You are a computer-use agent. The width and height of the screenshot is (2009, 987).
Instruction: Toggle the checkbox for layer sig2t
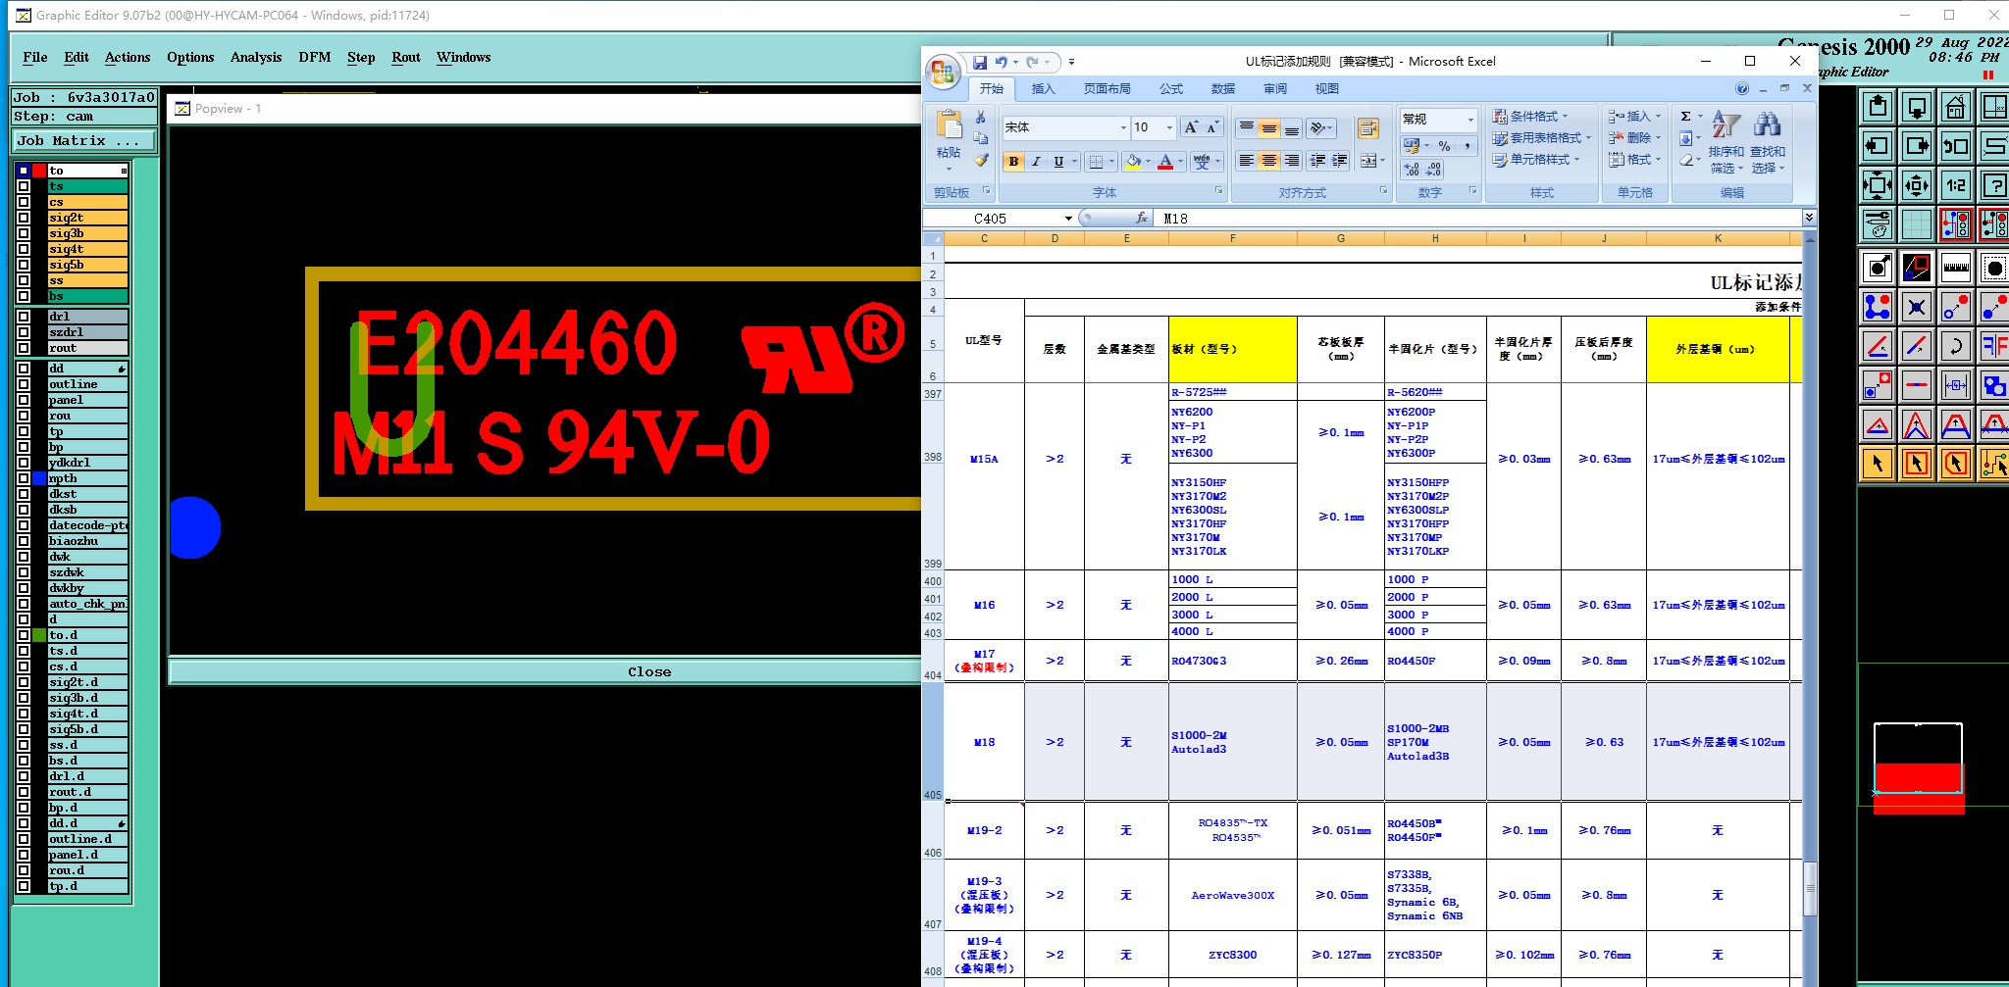pos(24,218)
